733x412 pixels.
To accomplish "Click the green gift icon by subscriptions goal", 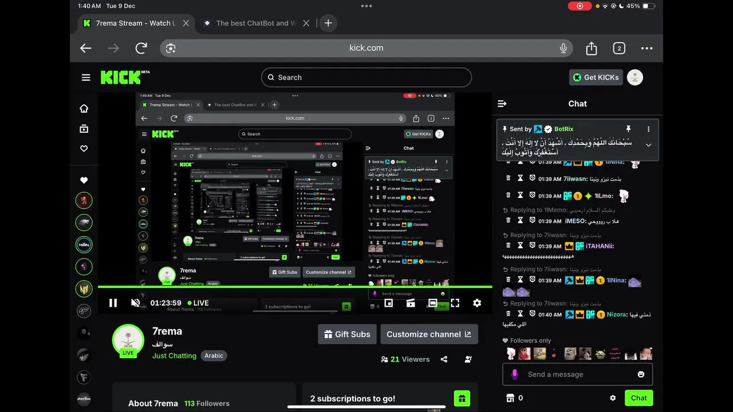I will 462,398.
